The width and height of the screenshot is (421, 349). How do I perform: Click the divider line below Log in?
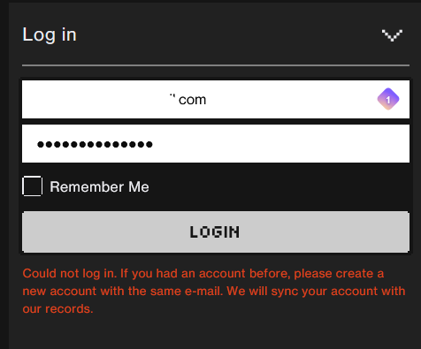(216, 65)
